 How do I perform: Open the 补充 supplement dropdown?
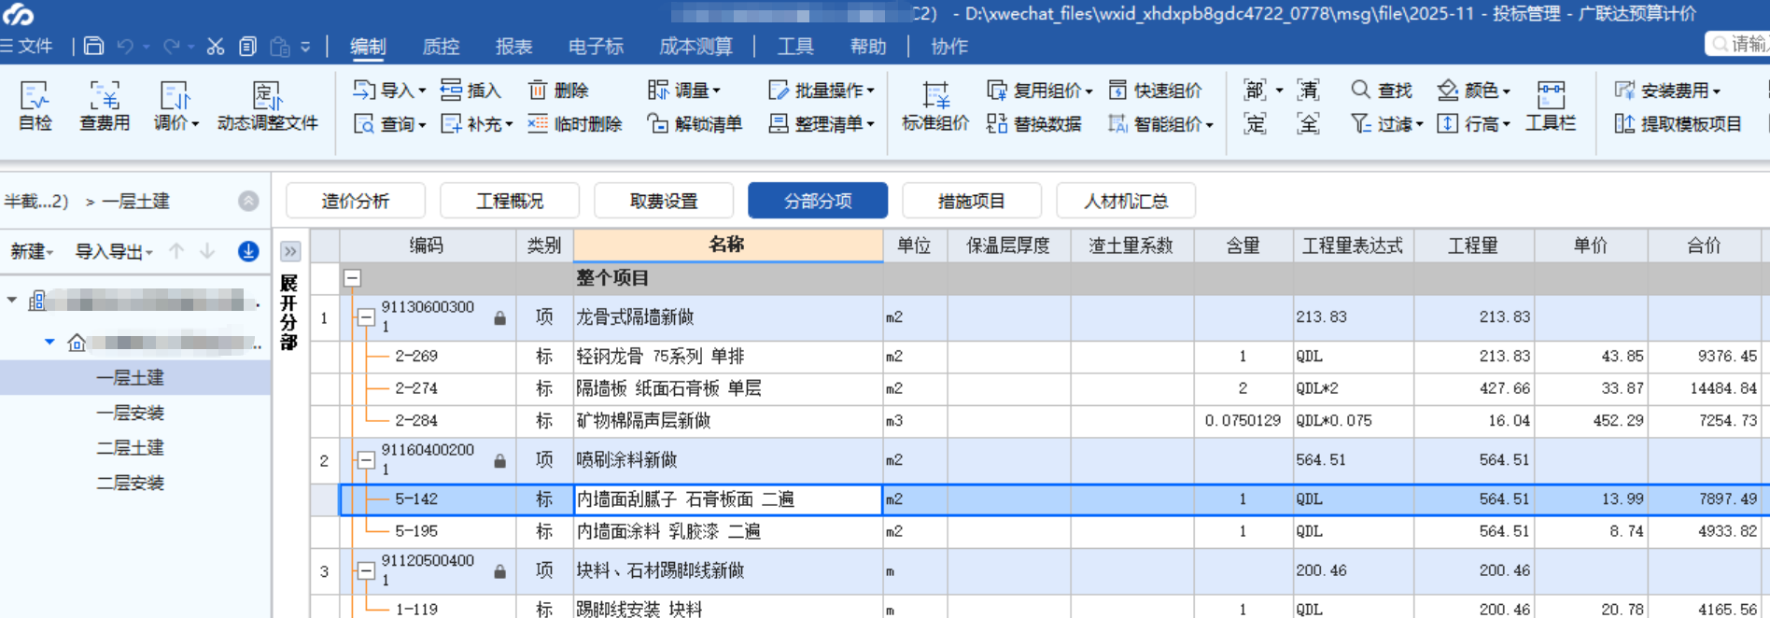click(476, 123)
